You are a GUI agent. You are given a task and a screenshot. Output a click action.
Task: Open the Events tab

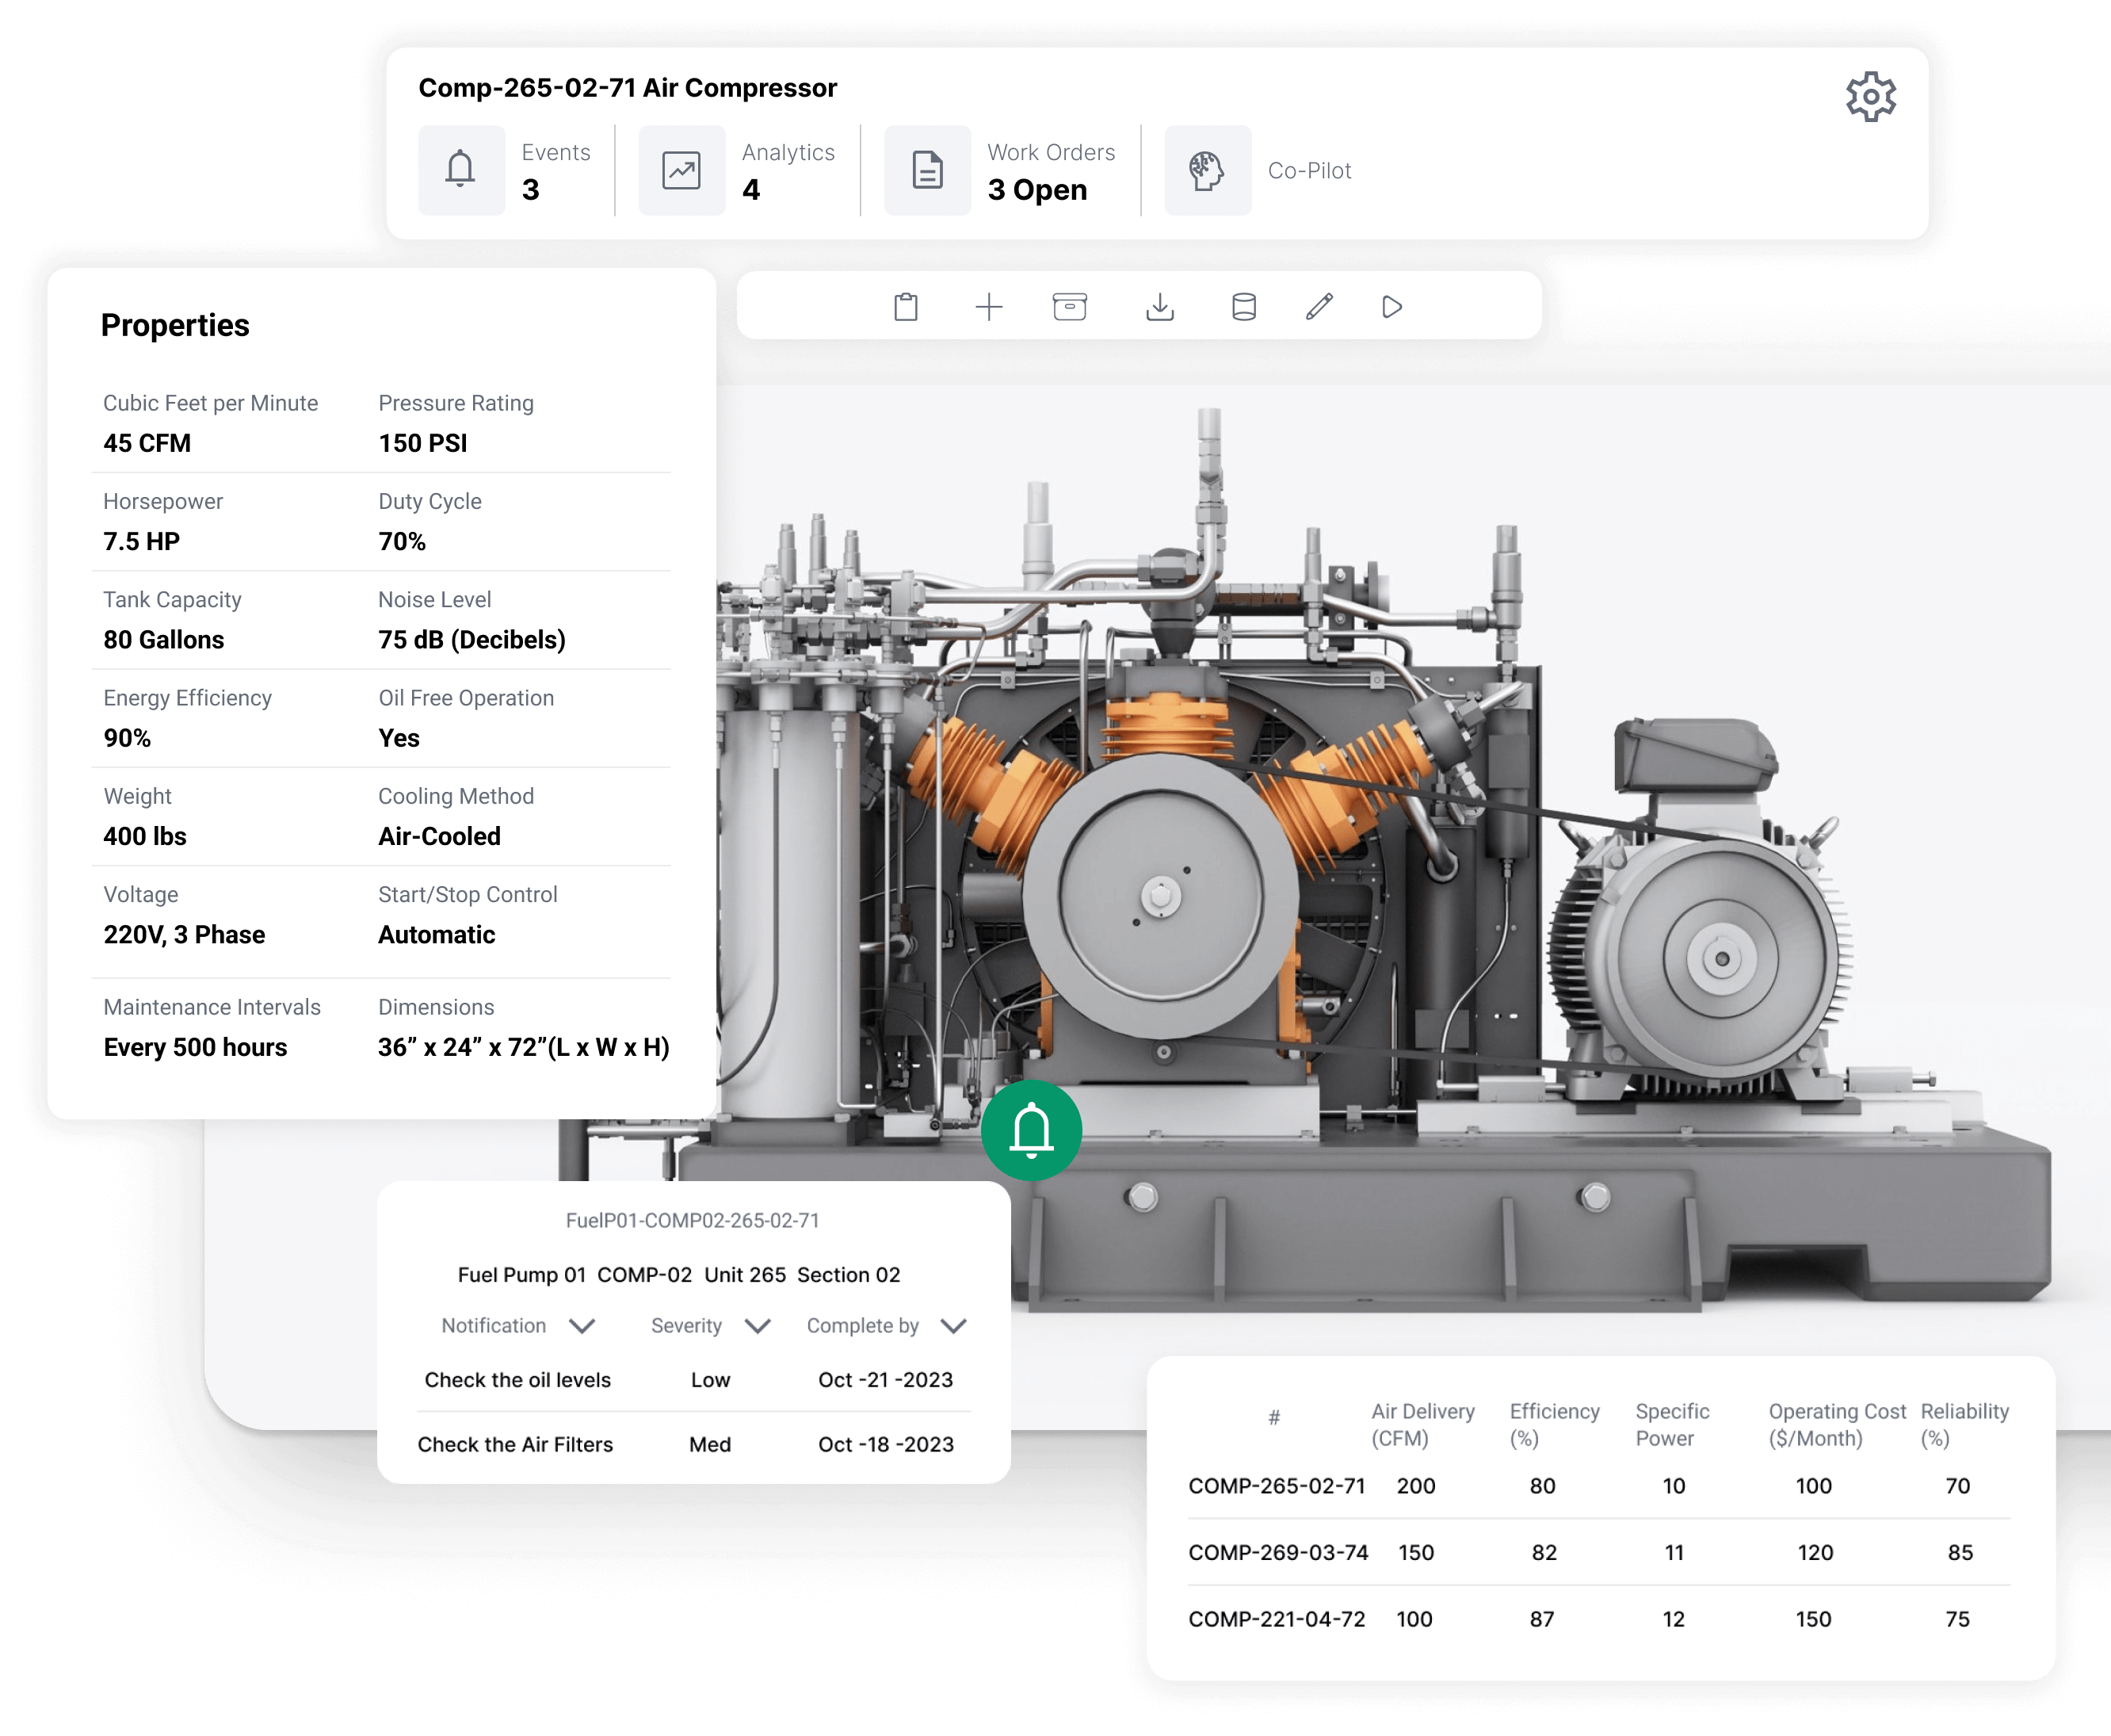(505, 170)
